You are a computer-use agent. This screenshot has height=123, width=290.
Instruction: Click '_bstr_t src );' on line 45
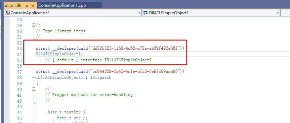click(x=71, y=118)
